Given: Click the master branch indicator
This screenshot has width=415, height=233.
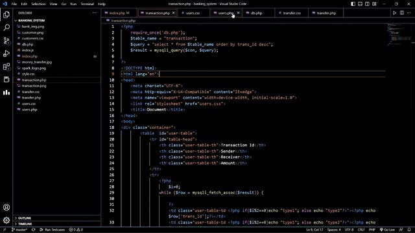Looking at the screenshot, I should pos(19,230).
